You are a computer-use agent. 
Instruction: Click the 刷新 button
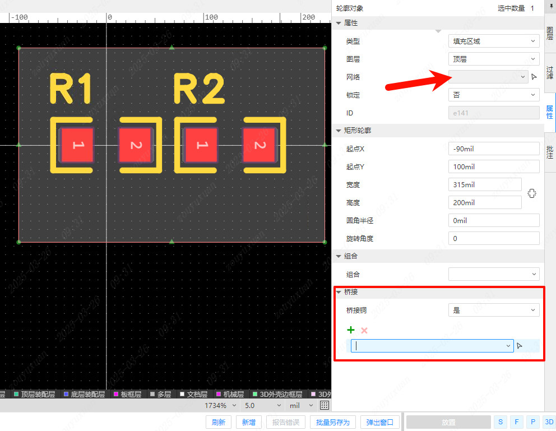coord(219,422)
